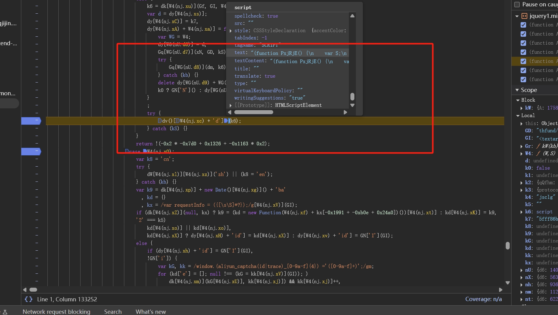Screen dimensions: 558x315
Task: Expand the nX variable in scope
Action: click(522, 277)
